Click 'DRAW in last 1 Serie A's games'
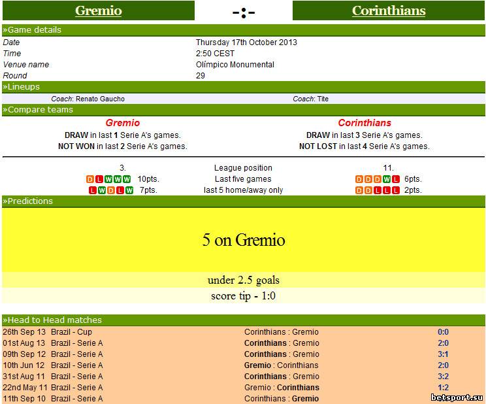486x404 pixels. click(123, 135)
